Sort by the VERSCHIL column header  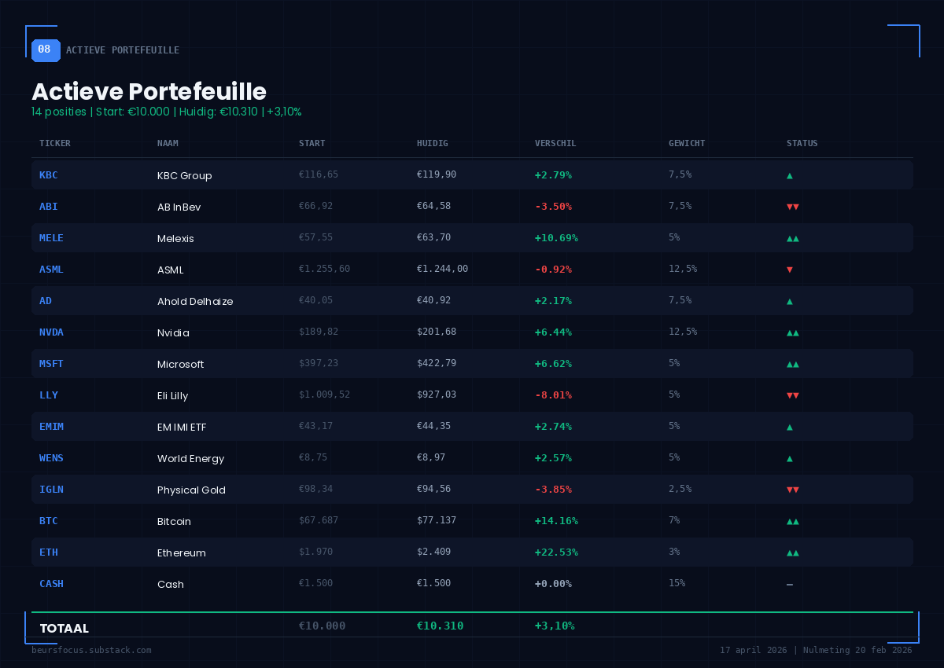555,143
